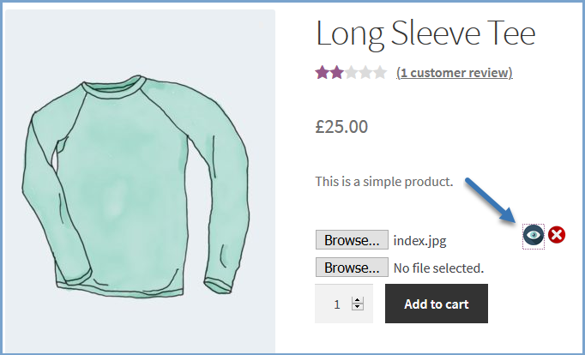Click the fifth rating star
The height and width of the screenshot is (355, 585).
coord(380,73)
